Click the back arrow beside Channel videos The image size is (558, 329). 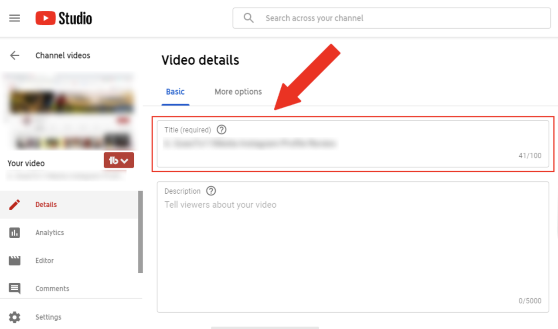[x=14, y=55]
